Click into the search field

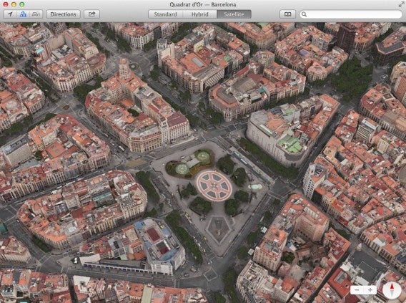[x=351, y=14]
